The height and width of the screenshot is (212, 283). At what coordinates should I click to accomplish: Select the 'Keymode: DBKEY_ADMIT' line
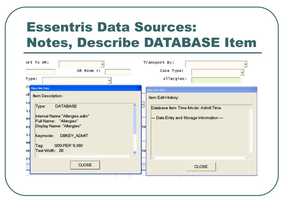coord(62,136)
